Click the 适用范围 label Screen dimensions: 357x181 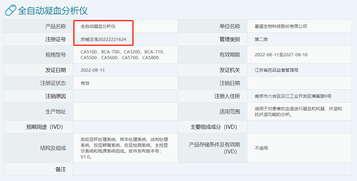pos(230,112)
